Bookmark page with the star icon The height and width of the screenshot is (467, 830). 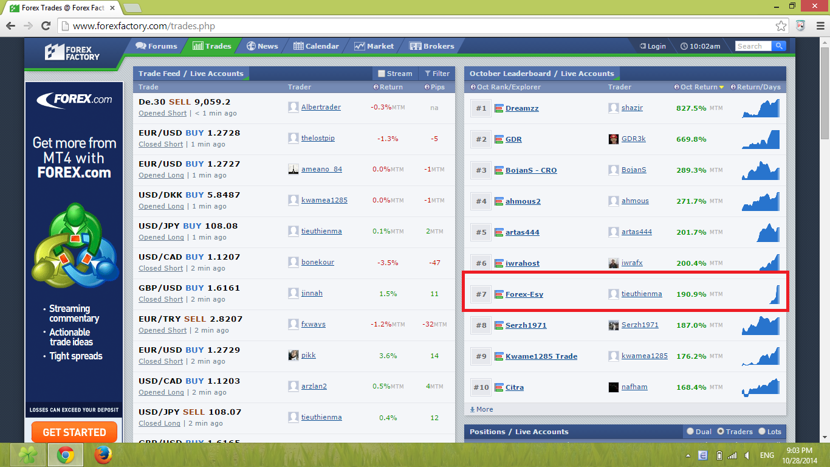pos(781,26)
